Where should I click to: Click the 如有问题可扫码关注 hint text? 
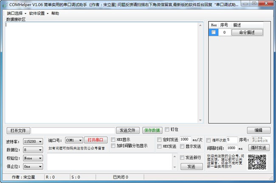coord(77,148)
